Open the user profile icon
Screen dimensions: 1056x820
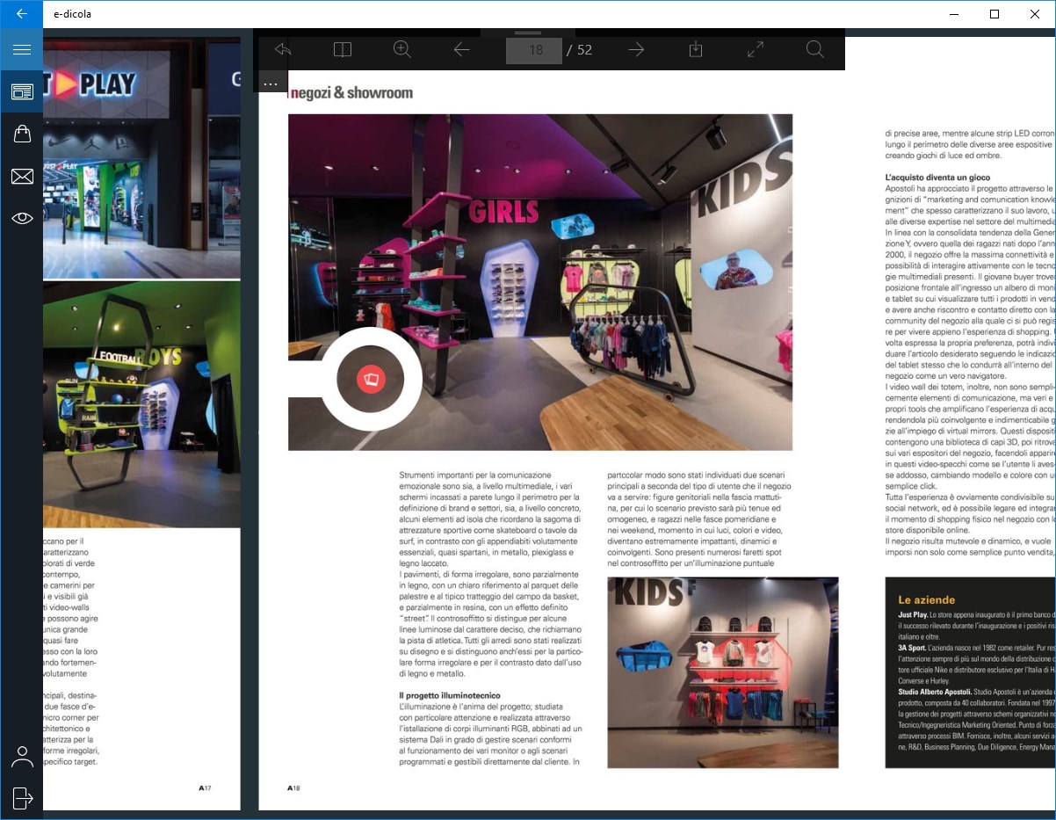point(22,757)
